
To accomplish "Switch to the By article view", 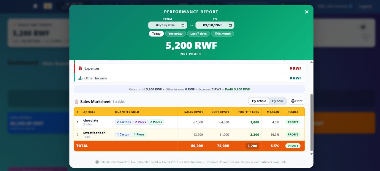I will [259, 101].
